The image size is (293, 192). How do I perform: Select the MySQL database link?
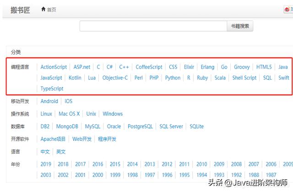click(92, 127)
